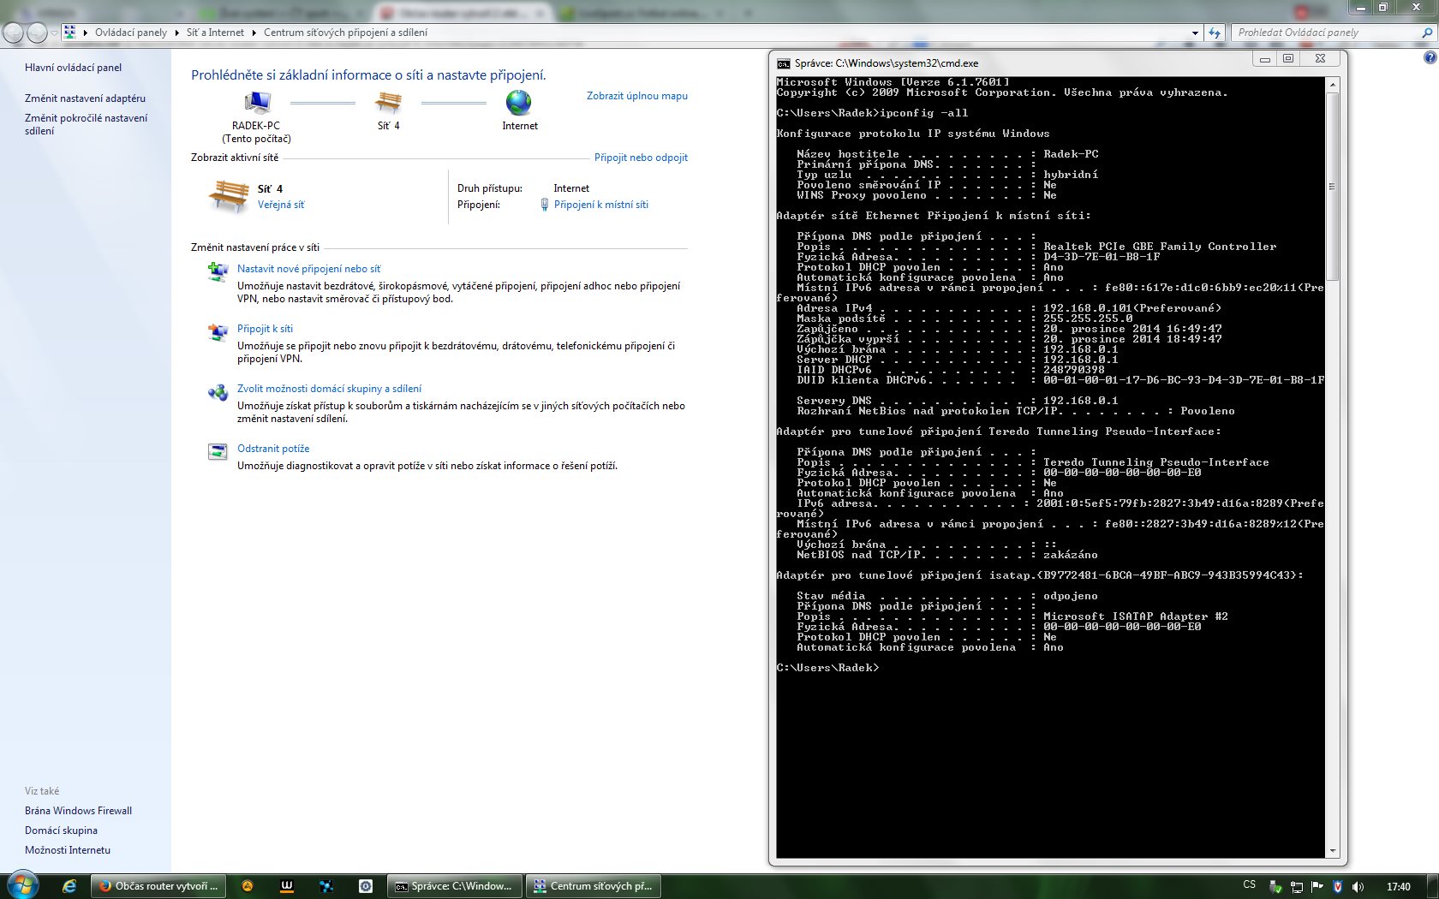1439x899 pixels.
Task: Click the square gear-like taskbar icon
Action: [366, 886]
